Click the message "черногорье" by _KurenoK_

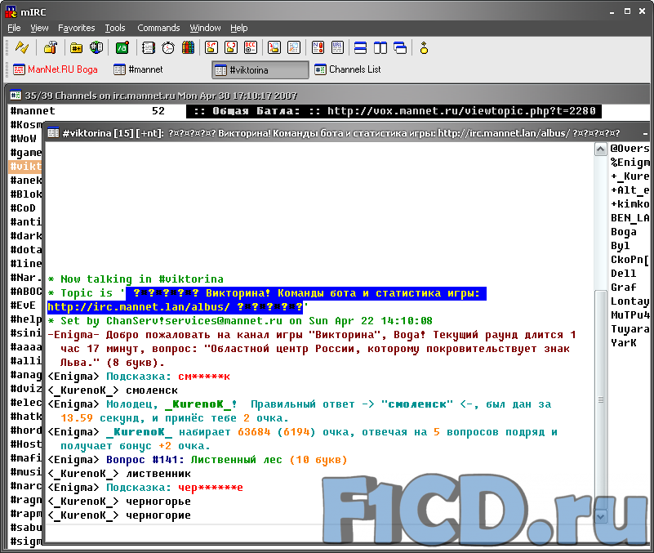click(x=158, y=502)
